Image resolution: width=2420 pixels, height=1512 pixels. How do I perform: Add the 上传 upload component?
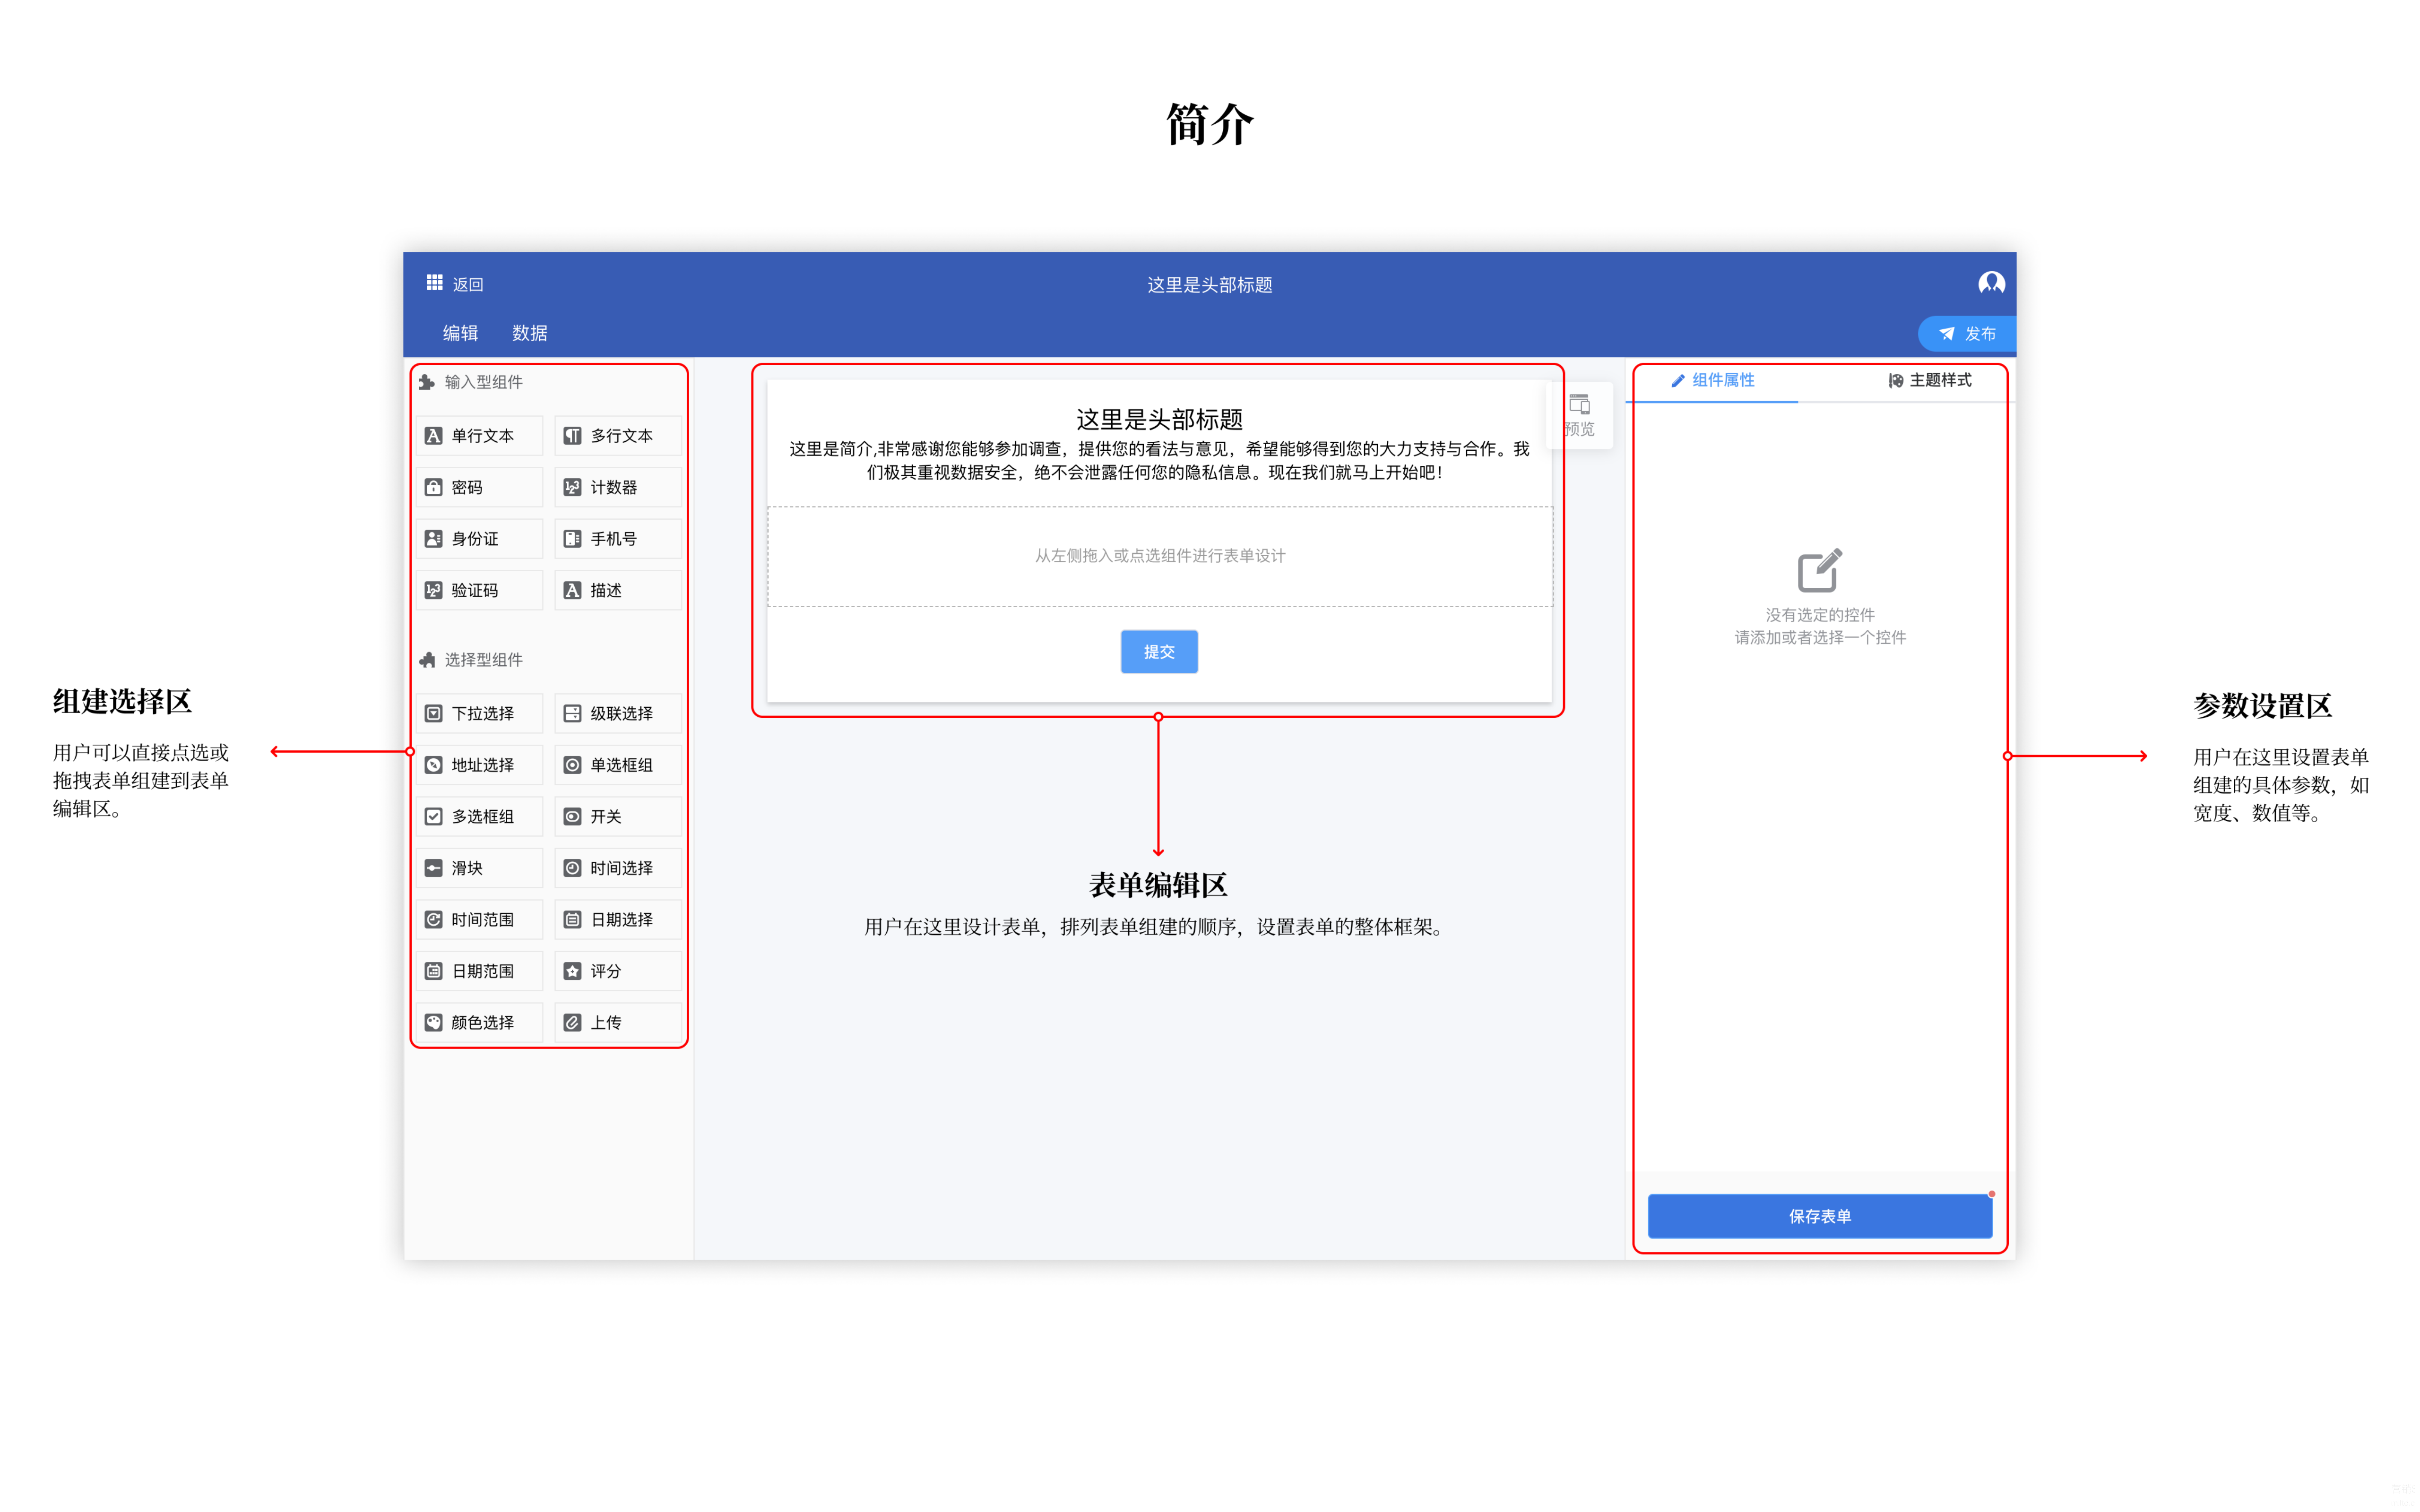(618, 1022)
